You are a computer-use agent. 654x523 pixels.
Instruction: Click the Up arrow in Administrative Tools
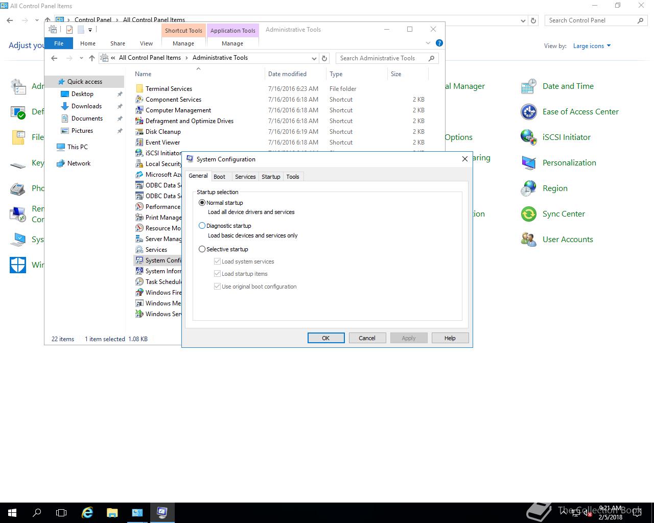click(x=92, y=58)
